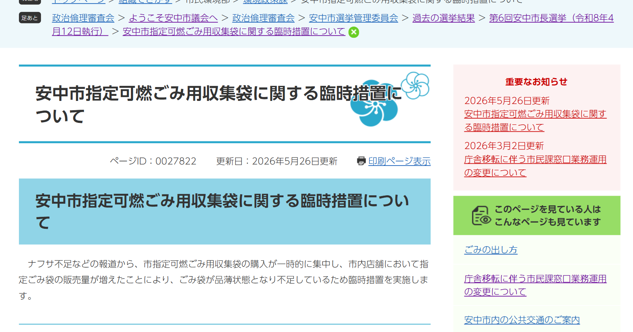Open important notice 庁舎移転に伴う市民課窓口業務運用
Viewport: 633px width, 332px height.
pyautogui.click(x=535, y=166)
